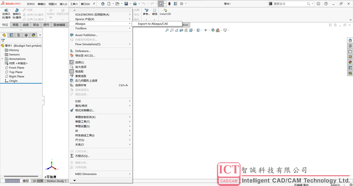The image size is (353, 186).
Task: Click the Print icon in the toolbar
Action: [135, 4]
